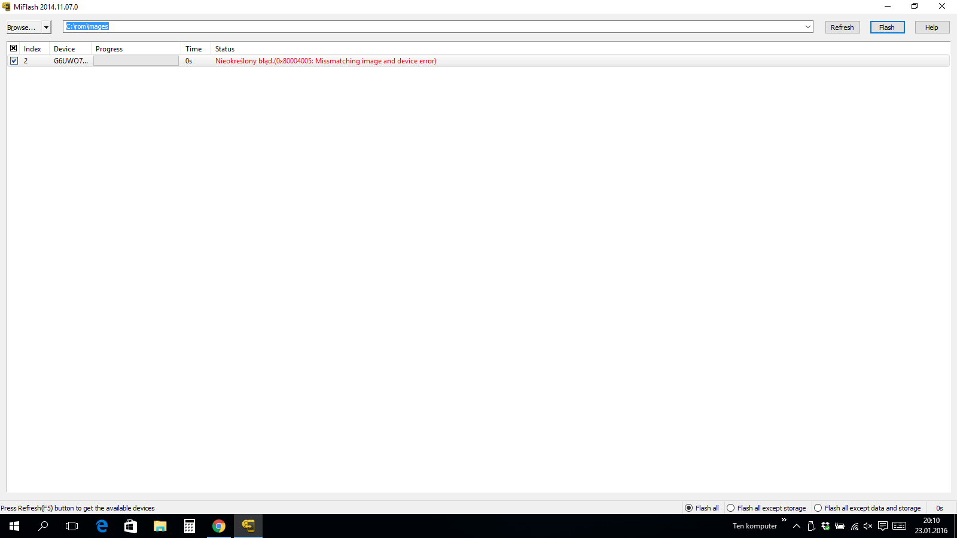Open the Action Center notifications icon
957x538 pixels.
pos(883,526)
